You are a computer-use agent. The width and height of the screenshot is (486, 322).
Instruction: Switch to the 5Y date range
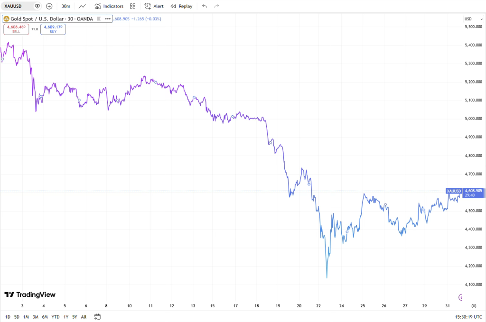pos(75,316)
